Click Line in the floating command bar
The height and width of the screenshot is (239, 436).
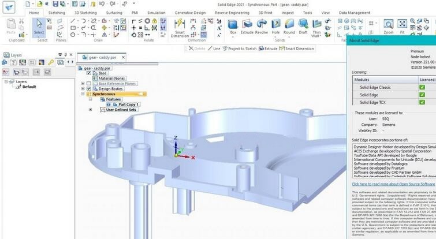214,48
